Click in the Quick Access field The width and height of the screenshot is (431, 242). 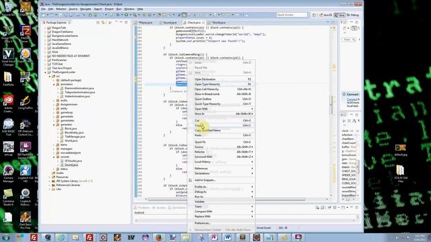coord(292,15)
